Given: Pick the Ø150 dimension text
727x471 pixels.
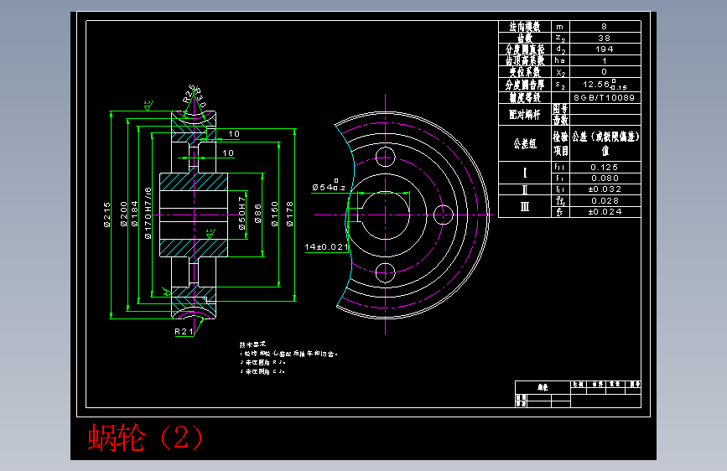Looking at the screenshot, I should (x=274, y=214).
